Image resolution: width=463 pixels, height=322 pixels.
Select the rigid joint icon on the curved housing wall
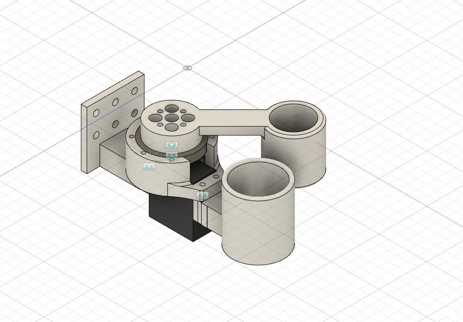149,167
